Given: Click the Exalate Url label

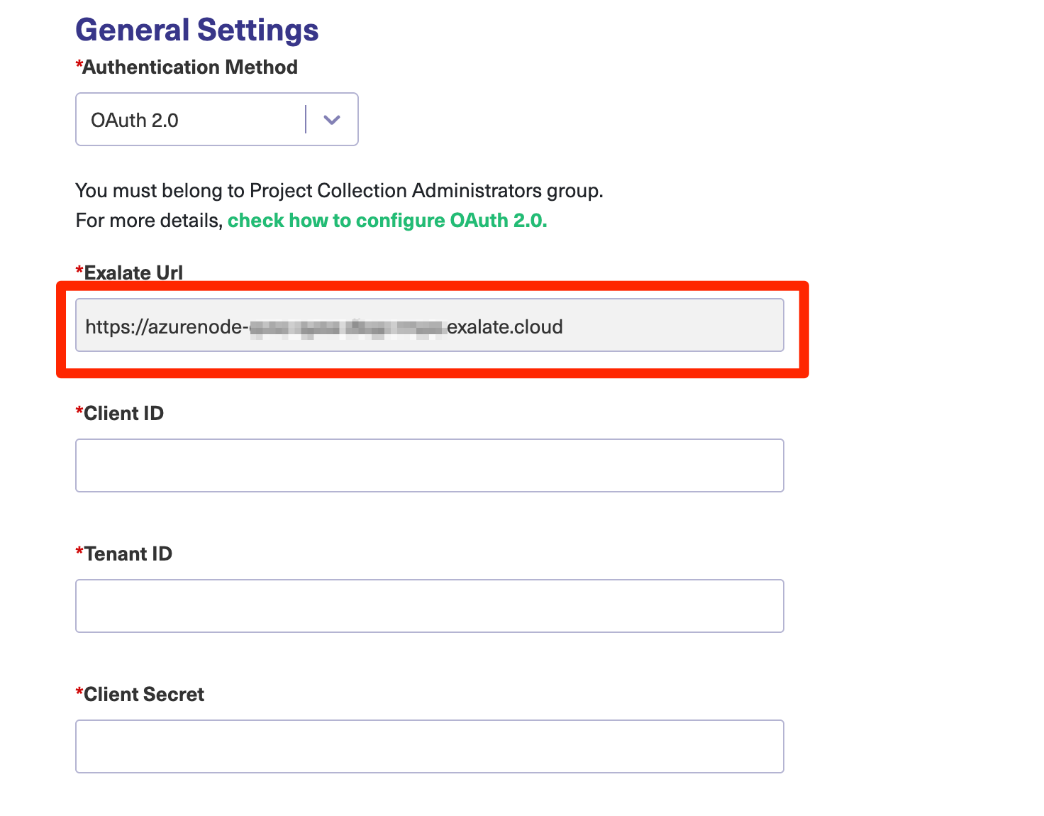Looking at the screenshot, I should (x=133, y=272).
